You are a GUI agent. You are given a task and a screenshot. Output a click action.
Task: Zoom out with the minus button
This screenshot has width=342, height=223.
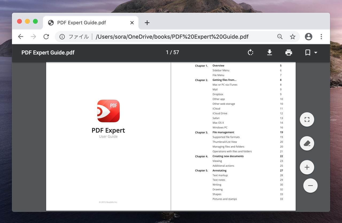[310, 186]
